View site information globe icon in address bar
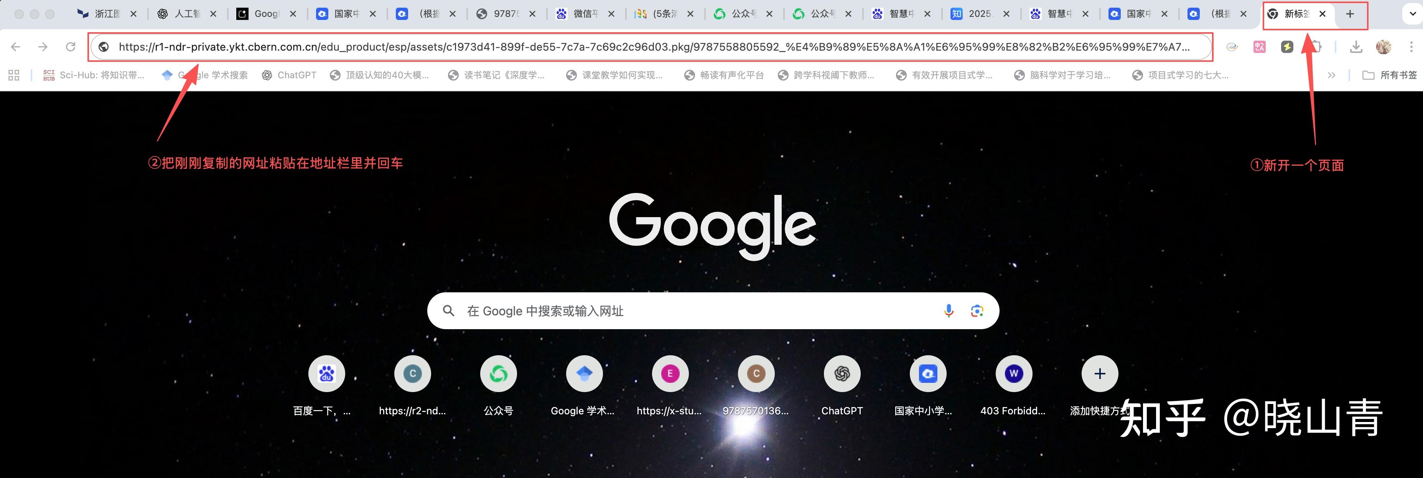The width and height of the screenshot is (1423, 478). tap(103, 47)
